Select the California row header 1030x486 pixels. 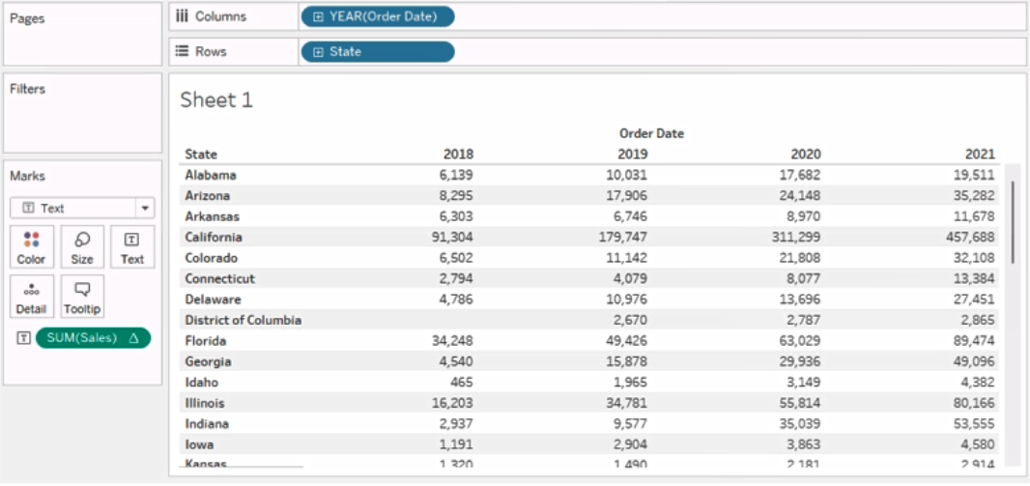pos(214,237)
